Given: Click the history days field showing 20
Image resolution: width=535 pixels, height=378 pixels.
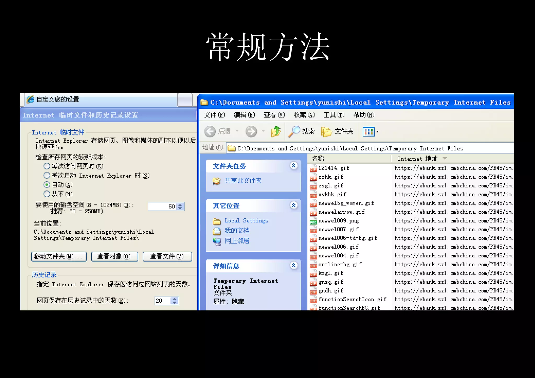Looking at the screenshot, I should 163,301.
